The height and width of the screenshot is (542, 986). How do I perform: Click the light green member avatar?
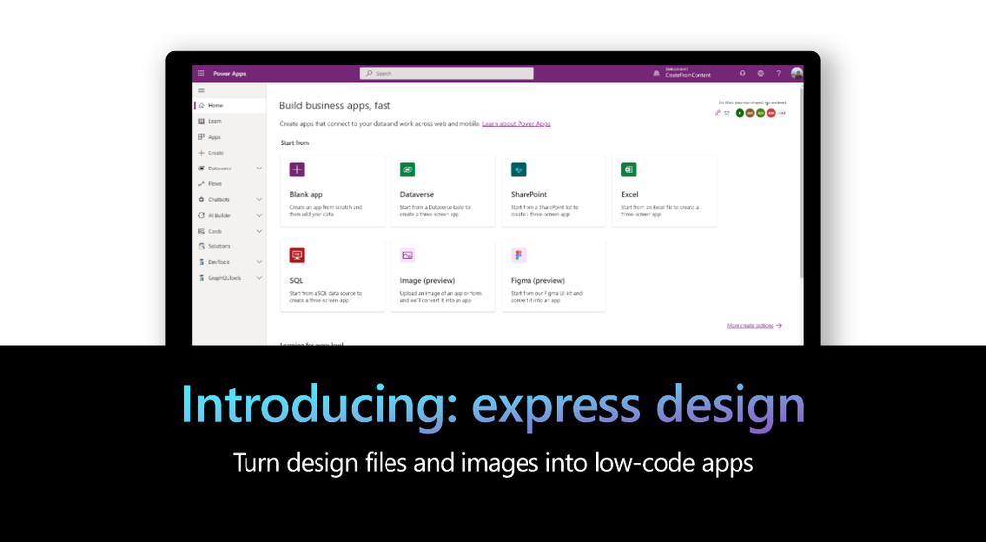click(761, 113)
